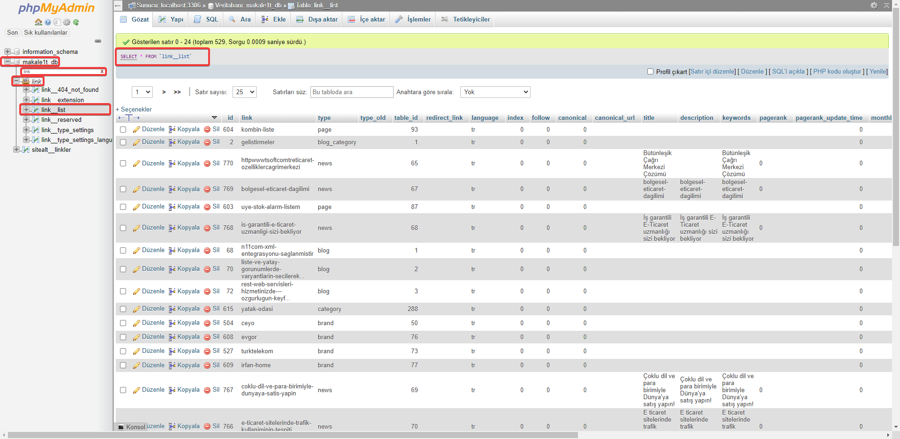Tick the checkbox for uye-stok-alarm-listem row
Viewport: 900px width, 439px height.
pos(123,207)
